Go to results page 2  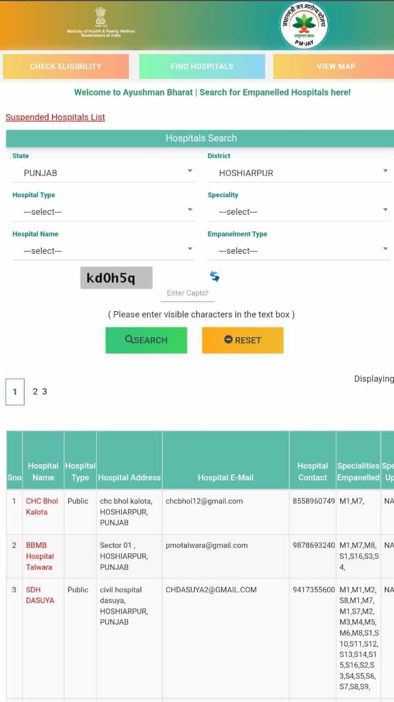coord(35,392)
